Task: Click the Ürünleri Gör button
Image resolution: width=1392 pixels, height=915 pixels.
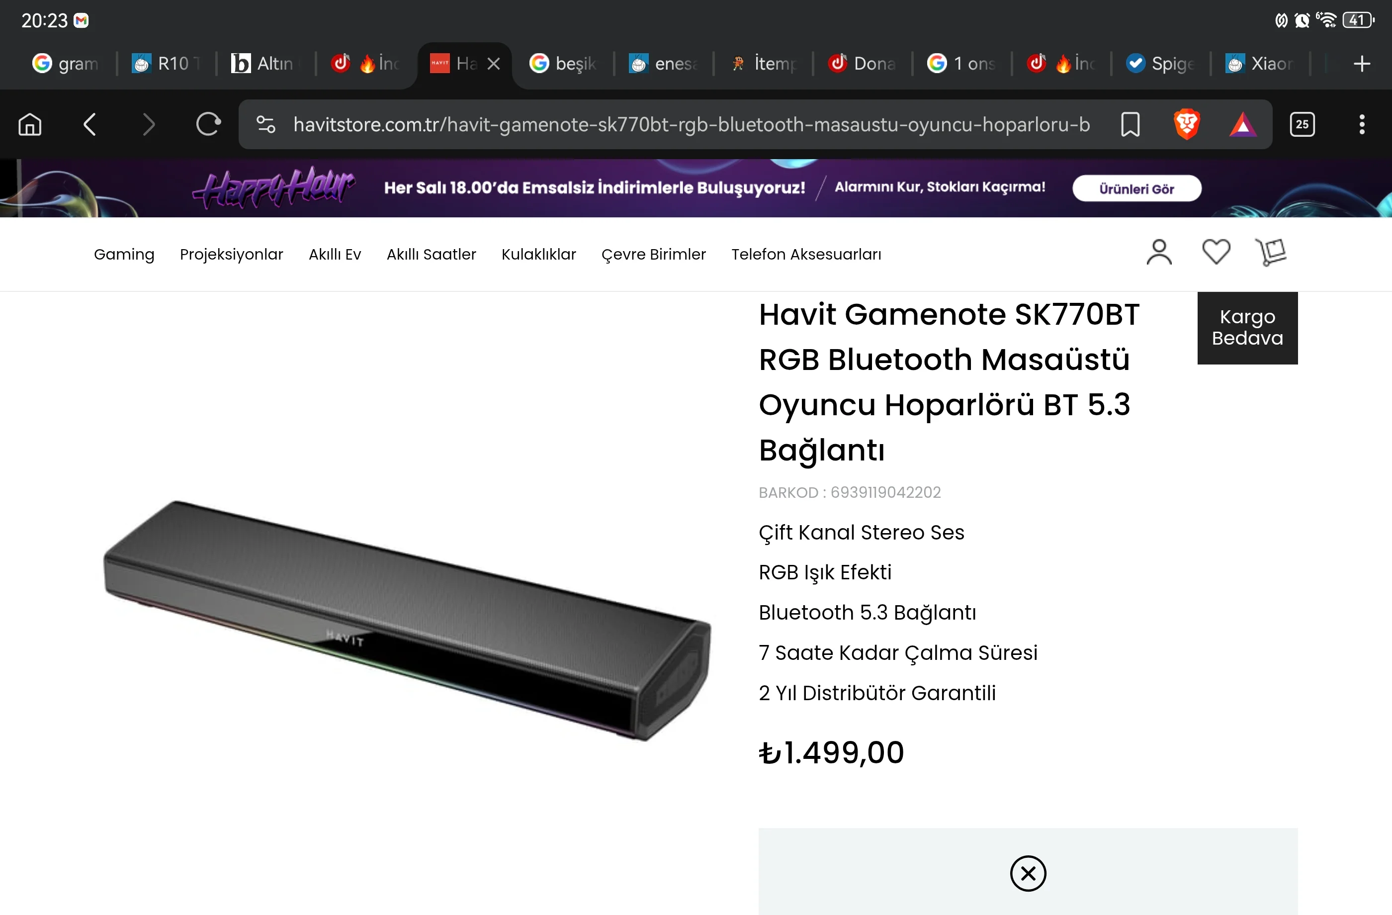Action: 1136,188
